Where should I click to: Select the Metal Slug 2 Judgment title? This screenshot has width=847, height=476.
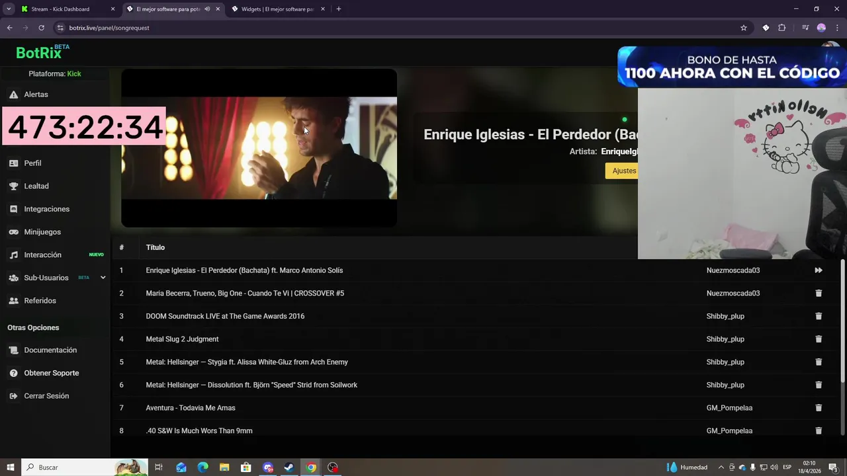pyautogui.click(x=182, y=339)
